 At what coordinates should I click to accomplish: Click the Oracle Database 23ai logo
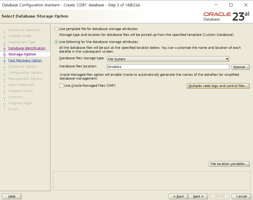click(x=226, y=16)
